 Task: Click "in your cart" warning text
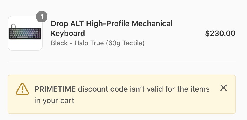click(x=54, y=100)
